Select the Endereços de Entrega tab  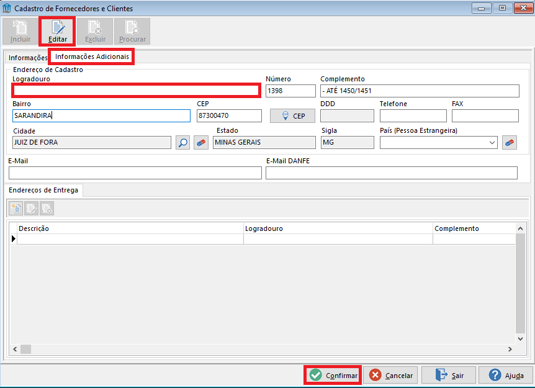pyautogui.click(x=43, y=190)
